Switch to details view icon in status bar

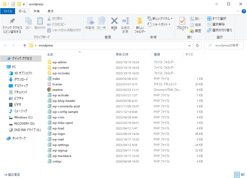[237, 175]
